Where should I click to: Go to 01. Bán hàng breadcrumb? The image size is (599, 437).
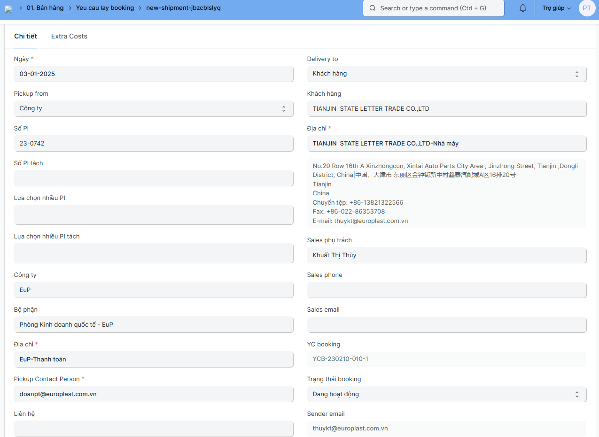tap(45, 8)
